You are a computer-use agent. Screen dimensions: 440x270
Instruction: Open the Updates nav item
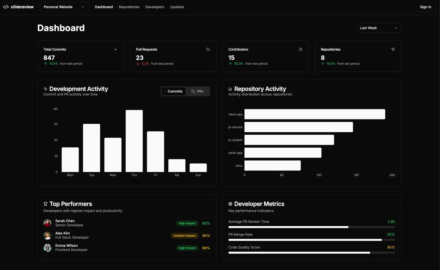click(177, 7)
